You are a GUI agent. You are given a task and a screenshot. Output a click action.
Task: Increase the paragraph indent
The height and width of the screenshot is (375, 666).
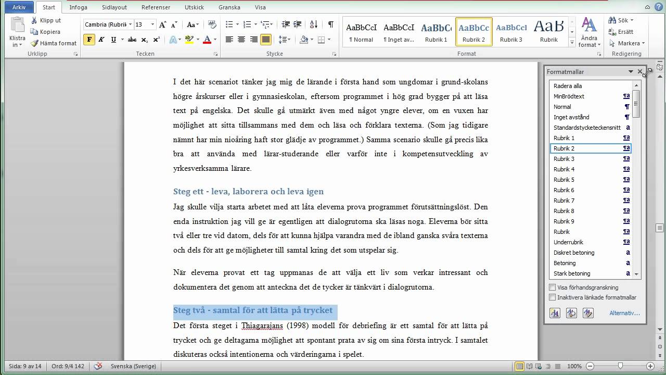tap(298, 24)
